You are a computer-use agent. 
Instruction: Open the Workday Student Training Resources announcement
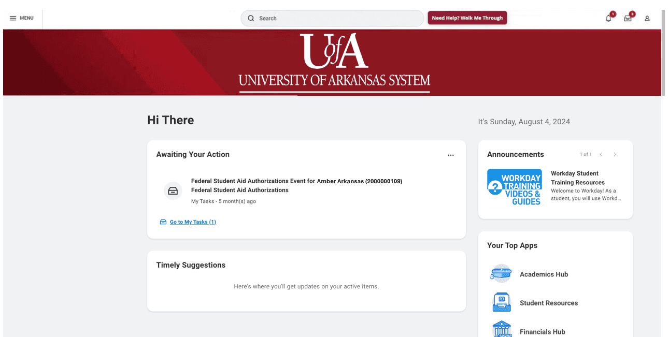click(x=578, y=178)
